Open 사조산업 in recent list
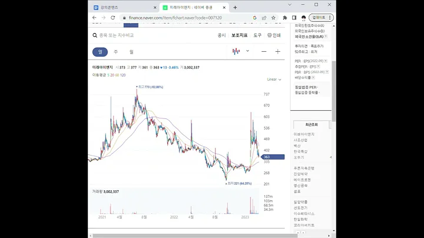The height and width of the screenshot is (238, 424). 300,140
